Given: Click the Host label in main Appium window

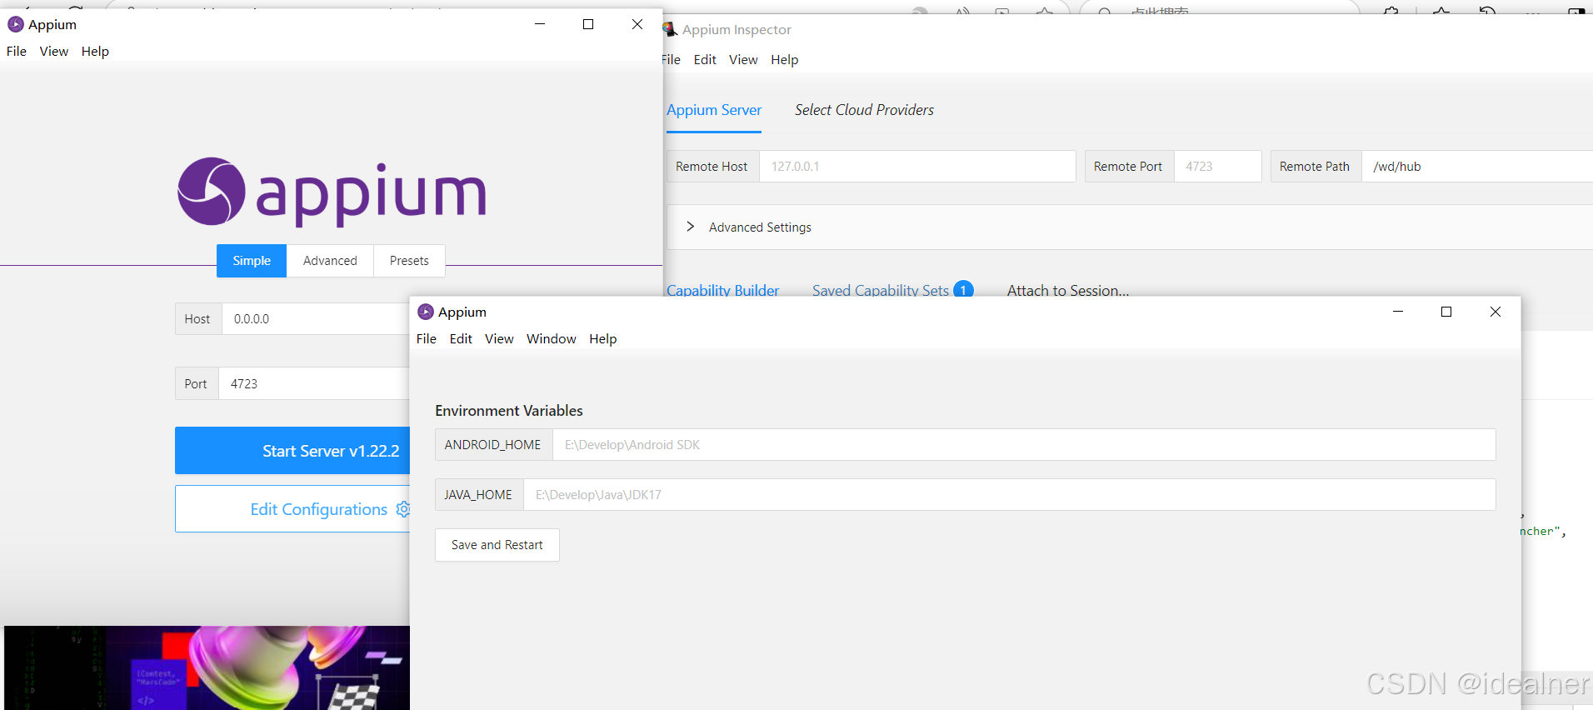Looking at the screenshot, I should pyautogui.click(x=198, y=319).
